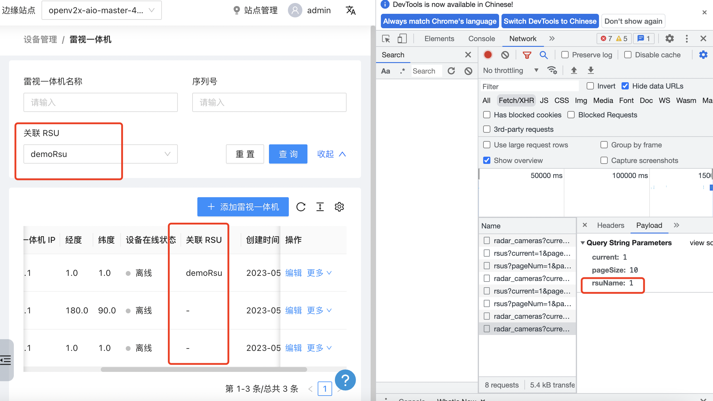Stop recording the network log

(x=488, y=55)
